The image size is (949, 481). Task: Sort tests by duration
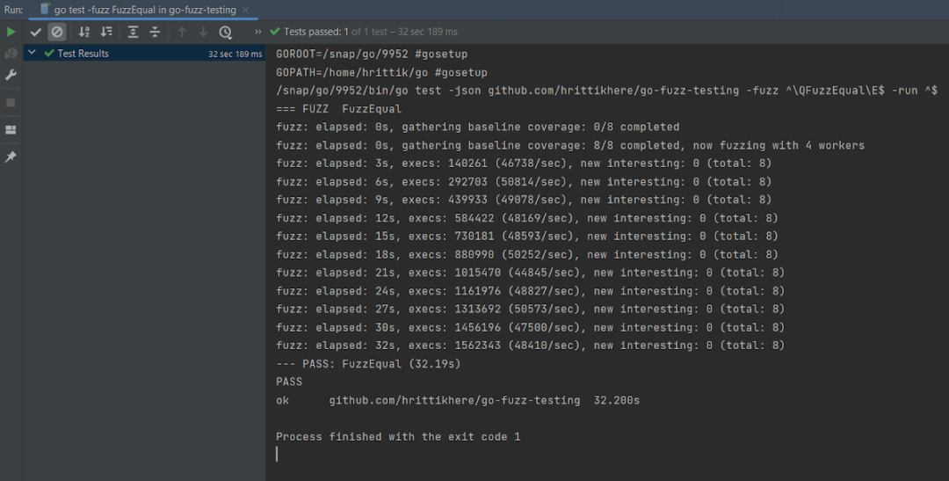(x=106, y=33)
